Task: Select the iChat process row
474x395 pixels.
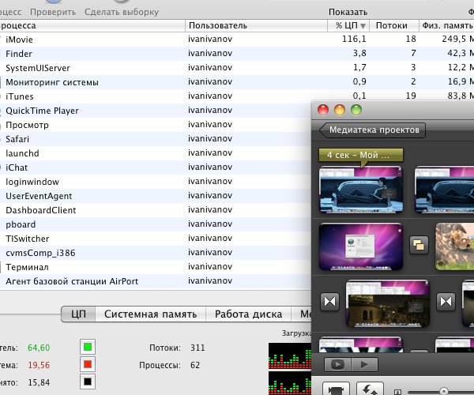Action: coord(156,167)
